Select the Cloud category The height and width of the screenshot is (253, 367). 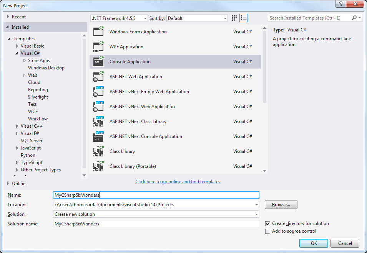pyautogui.click(x=34, y=82)
